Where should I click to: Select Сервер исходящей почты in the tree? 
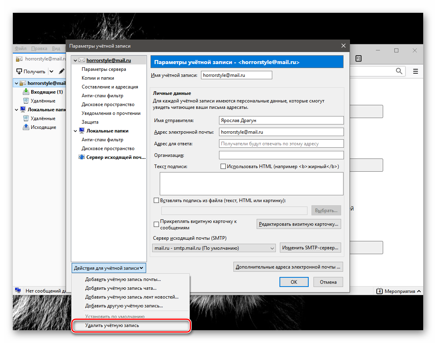pos(116,157)
